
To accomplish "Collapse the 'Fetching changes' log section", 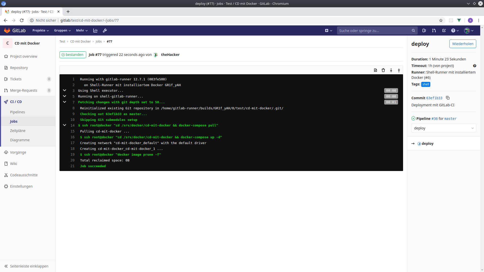I will click(65, 102).
